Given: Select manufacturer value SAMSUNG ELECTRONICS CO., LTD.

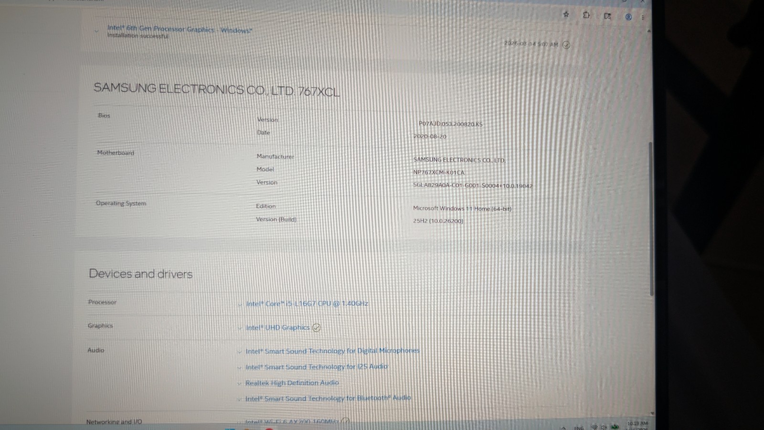Looking at the screenshot, I should (x=459, y=160).
